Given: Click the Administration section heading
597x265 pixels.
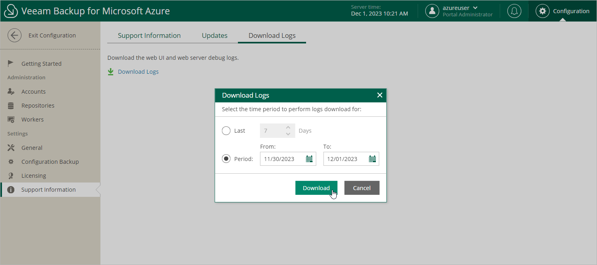Looking at the screenshot, I should [26, 77].
